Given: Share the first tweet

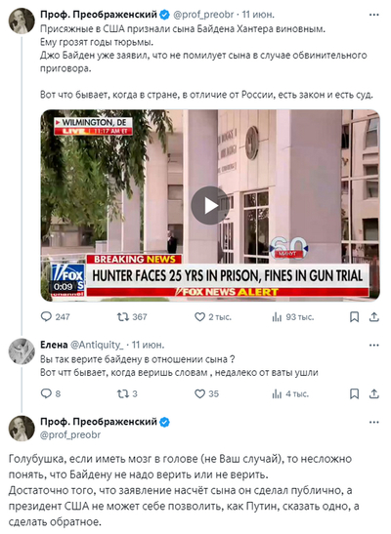Looking at the screenshot, I should click(374, 317).
